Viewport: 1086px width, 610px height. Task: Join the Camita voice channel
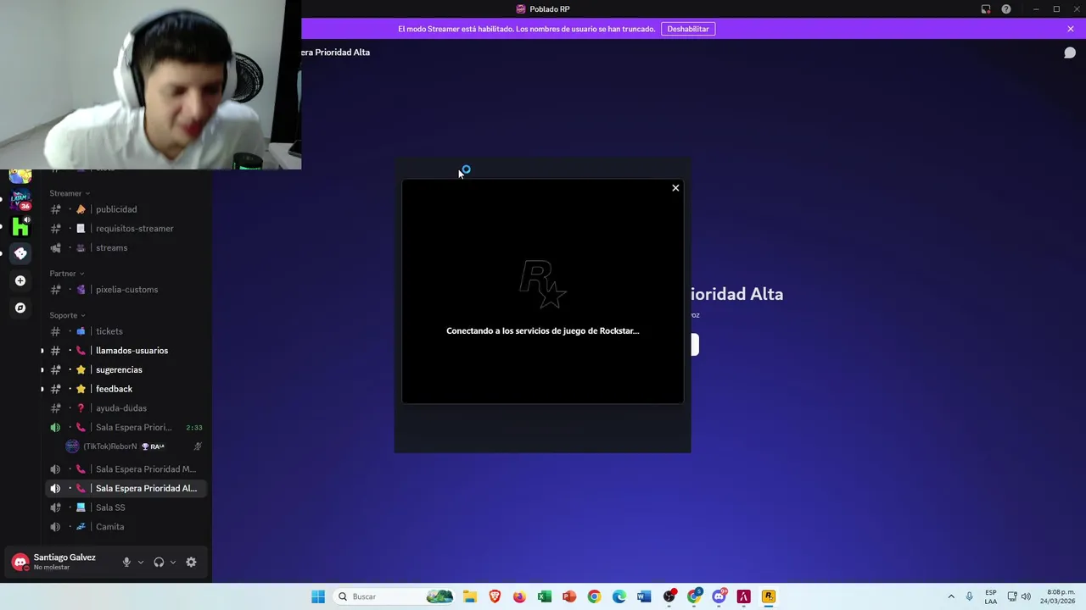[x=127, y=527]
